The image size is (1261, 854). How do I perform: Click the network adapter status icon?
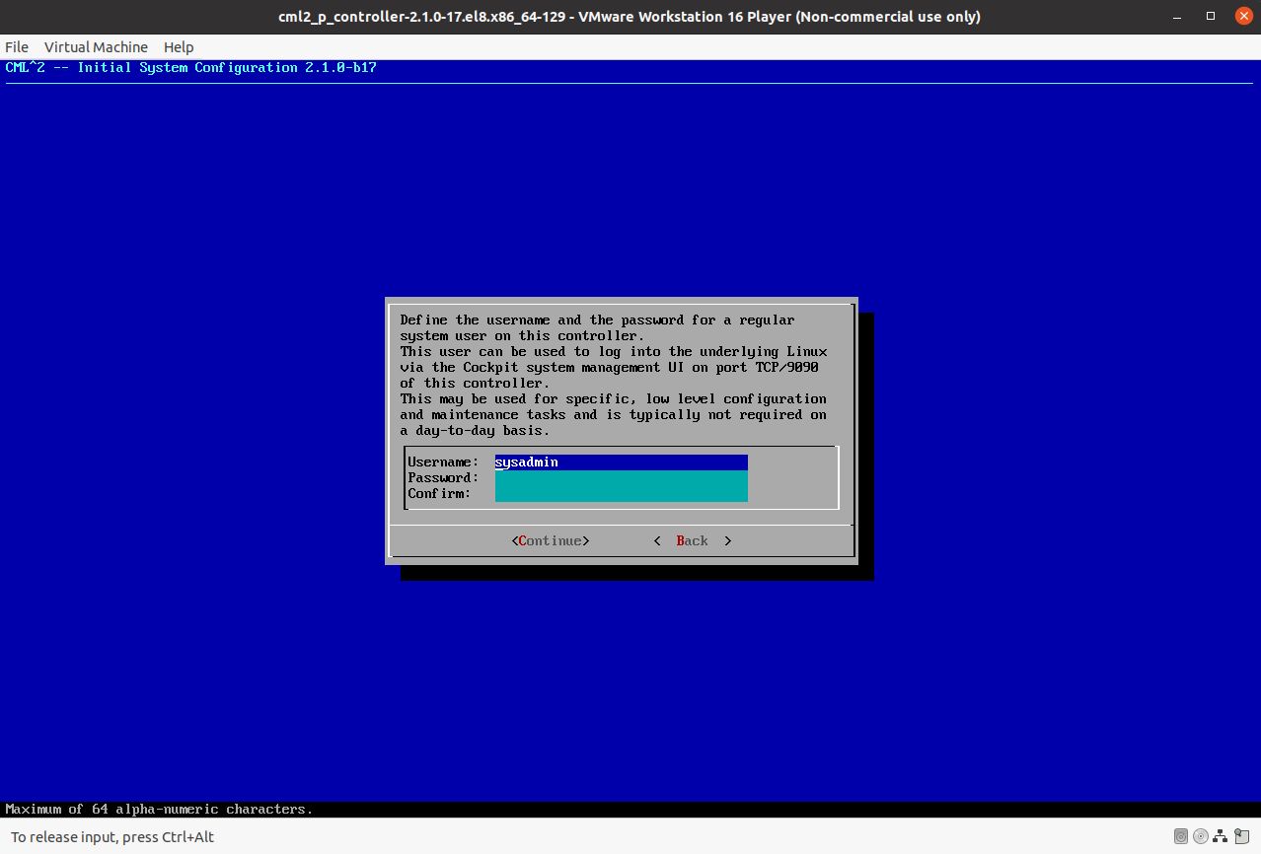click(x=1221, y=836)
